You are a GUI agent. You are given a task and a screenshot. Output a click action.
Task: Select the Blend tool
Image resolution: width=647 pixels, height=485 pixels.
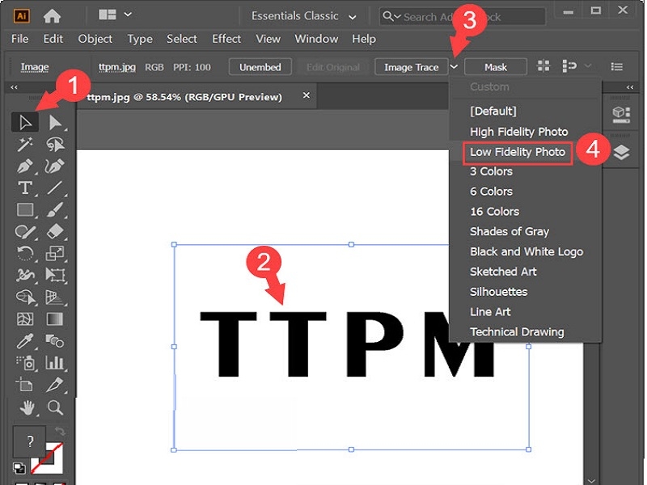click(x=55, y=341)
